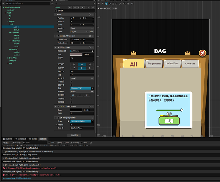Collapse the Node section

tap(56, 15)
